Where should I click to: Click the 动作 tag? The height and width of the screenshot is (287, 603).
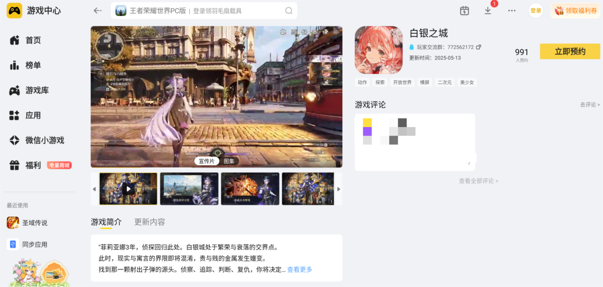(363, 82)
